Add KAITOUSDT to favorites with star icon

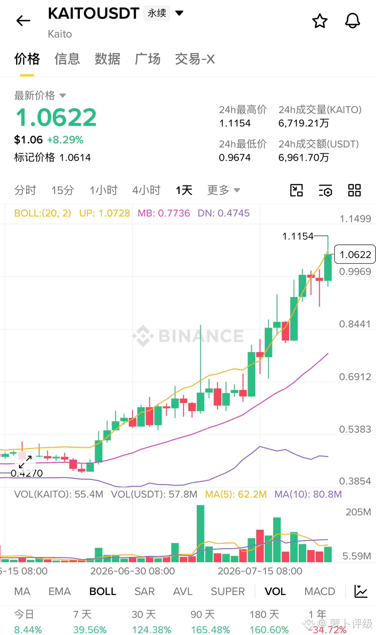click(320, 20)
